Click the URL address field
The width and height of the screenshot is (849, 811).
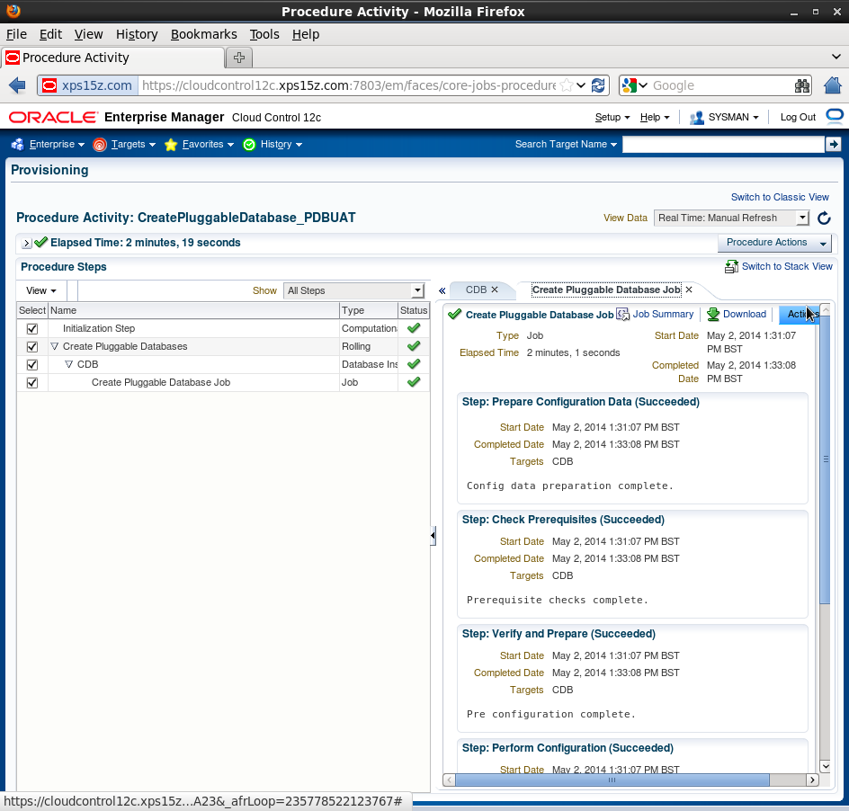(349, 85)
